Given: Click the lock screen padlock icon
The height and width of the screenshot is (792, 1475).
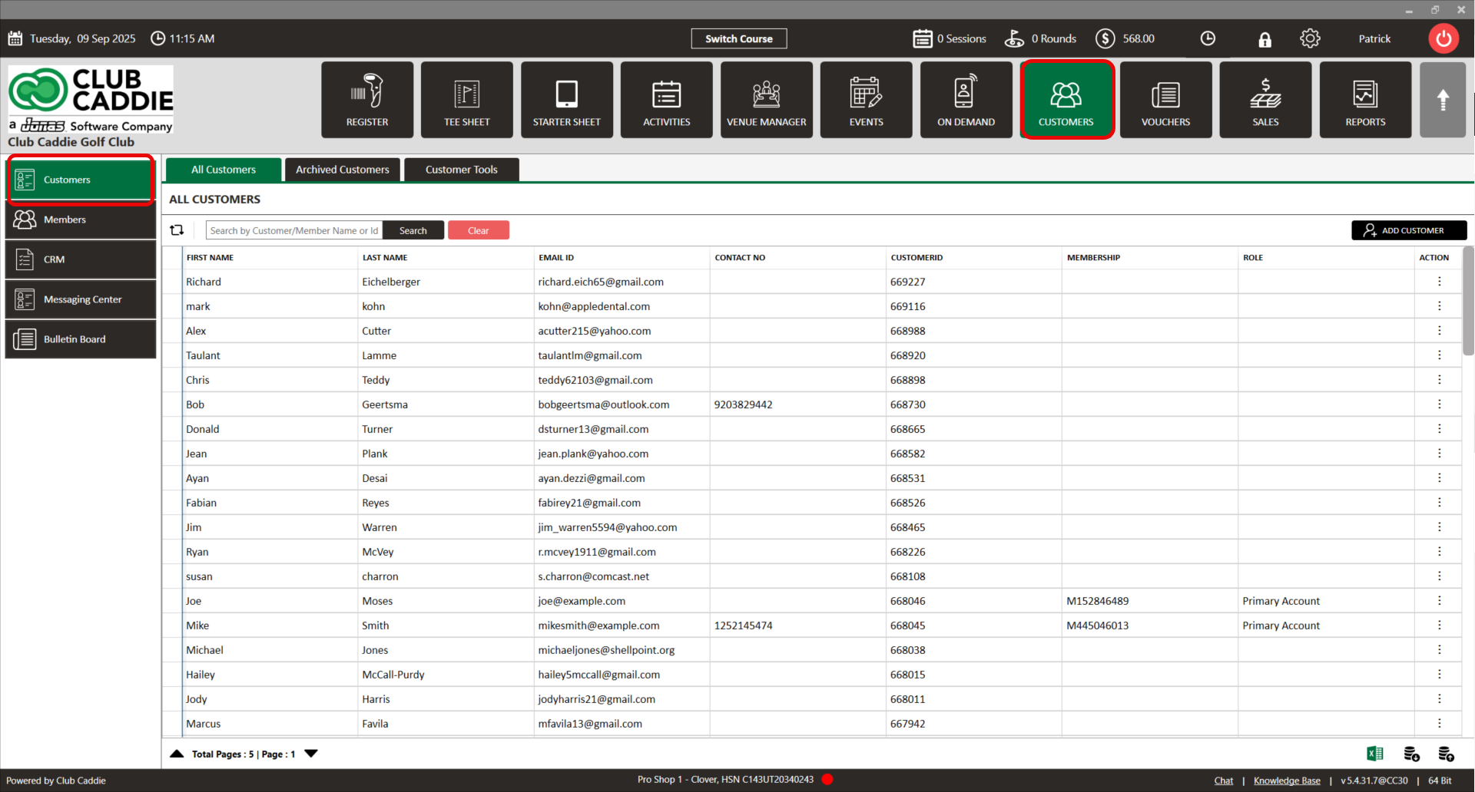Looking at the screenshot, I should (x=1265, y=39).
